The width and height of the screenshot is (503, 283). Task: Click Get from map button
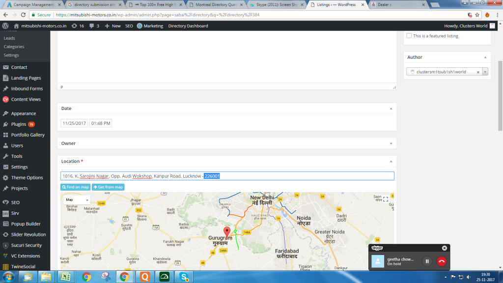[108, 187]
